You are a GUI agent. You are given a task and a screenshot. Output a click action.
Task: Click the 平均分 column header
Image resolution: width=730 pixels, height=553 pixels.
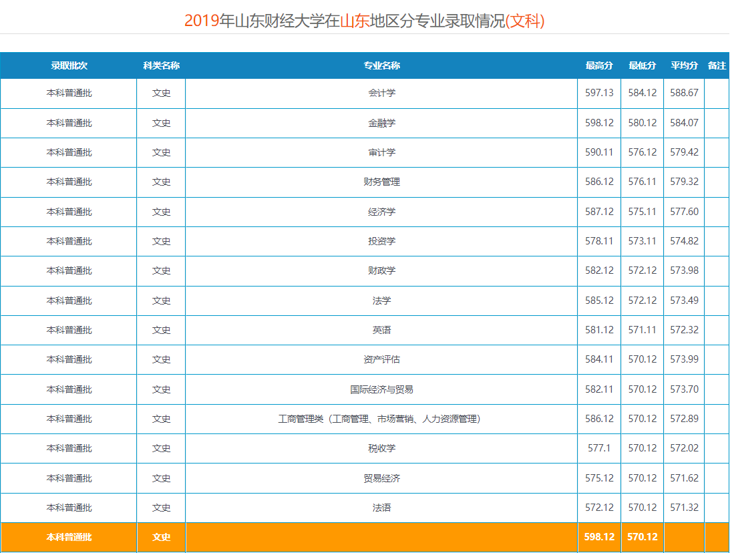click(x=683, y=65)
